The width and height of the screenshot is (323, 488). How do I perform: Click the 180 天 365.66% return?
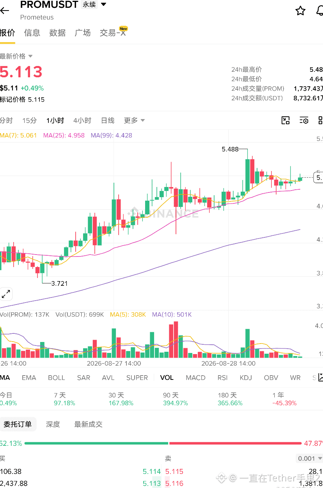(230, 399)
